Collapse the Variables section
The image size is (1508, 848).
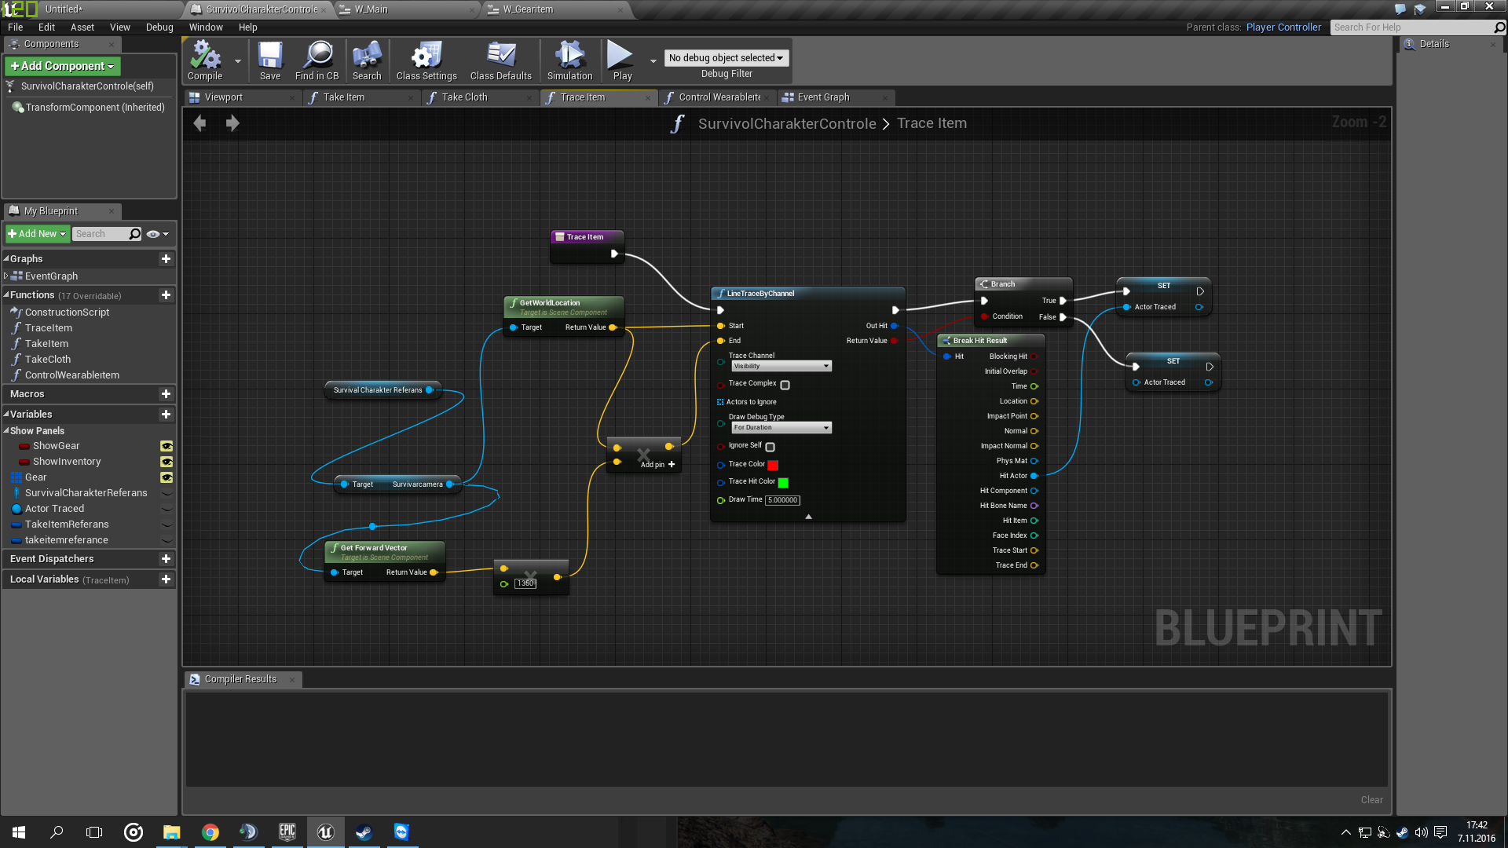(x=6, y=415)
